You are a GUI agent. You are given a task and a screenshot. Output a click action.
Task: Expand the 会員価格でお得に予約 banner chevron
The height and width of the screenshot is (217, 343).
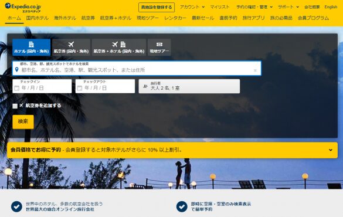[x=331, y=150]
